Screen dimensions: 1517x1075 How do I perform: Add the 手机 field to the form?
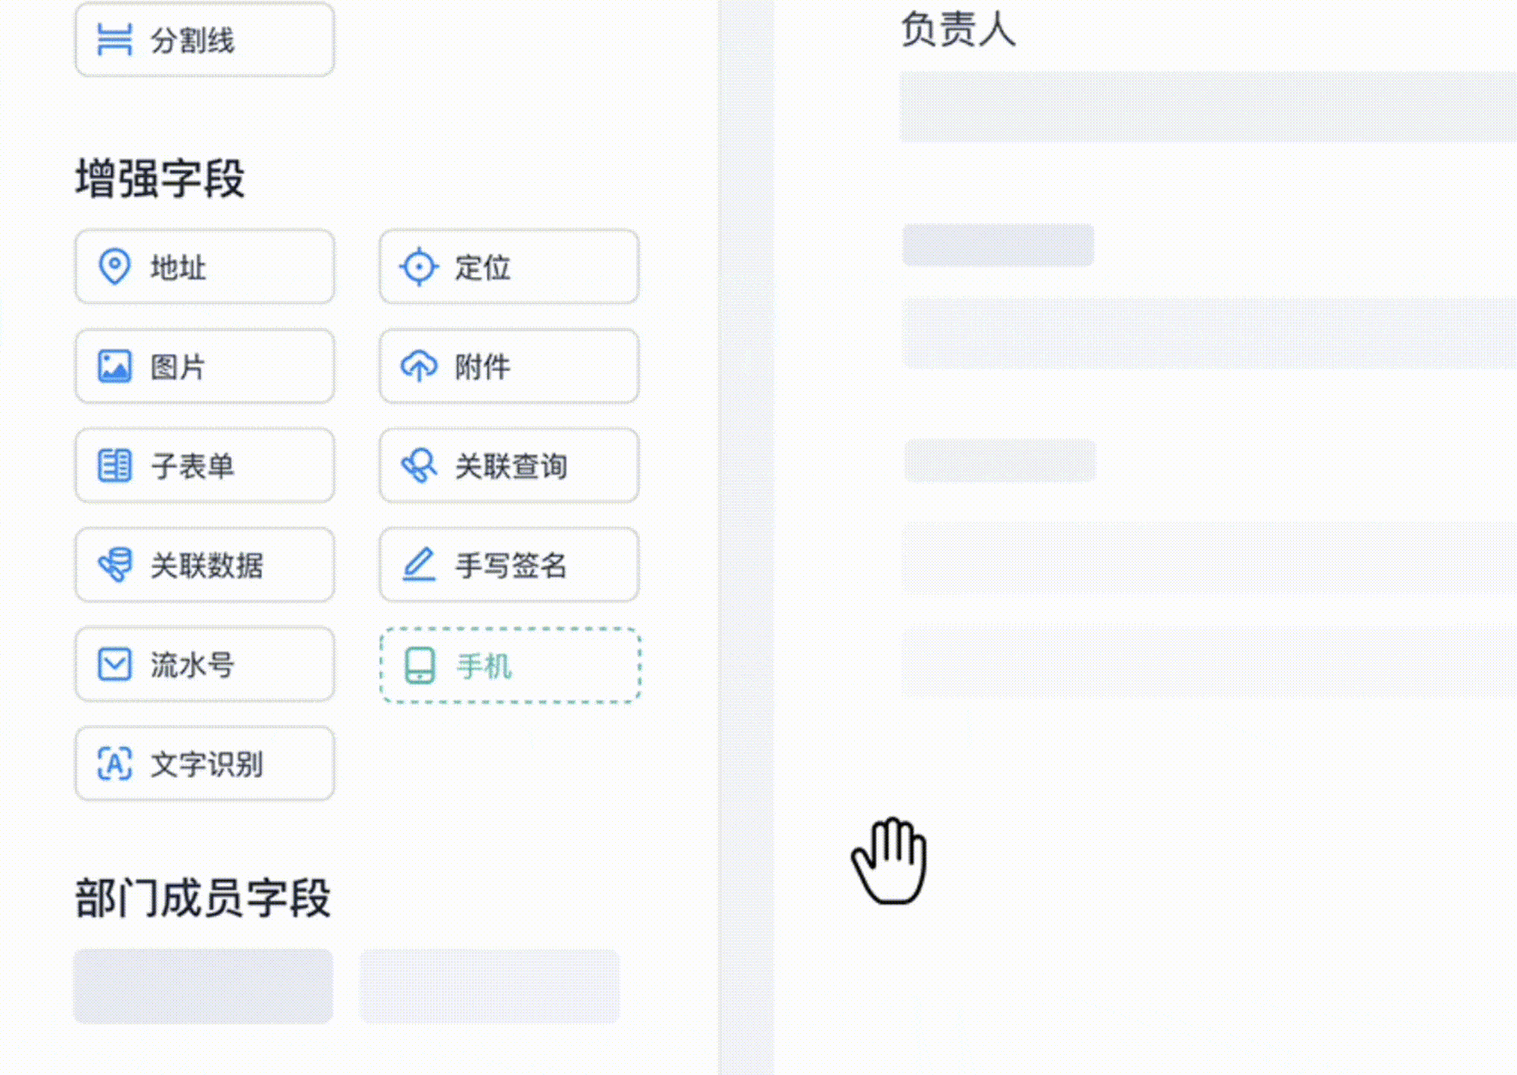[x=509, y=665]
